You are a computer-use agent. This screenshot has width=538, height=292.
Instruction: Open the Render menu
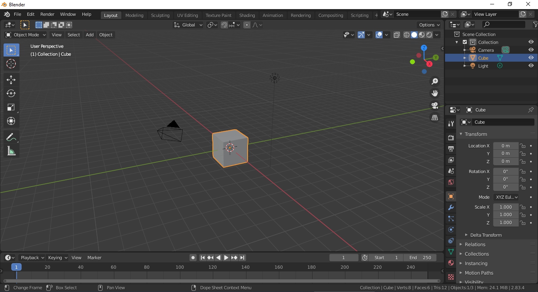coord(47,14)
